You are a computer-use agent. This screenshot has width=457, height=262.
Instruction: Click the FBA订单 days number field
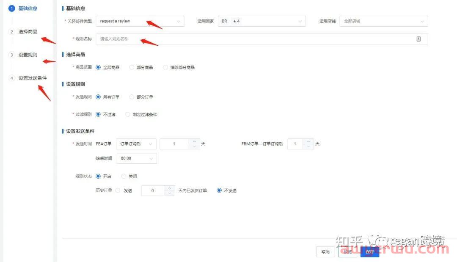[174, 144]
